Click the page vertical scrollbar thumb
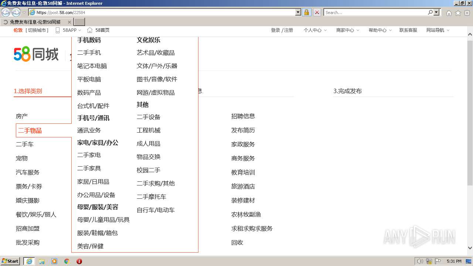Screen dimensions: 473x266 470,113
